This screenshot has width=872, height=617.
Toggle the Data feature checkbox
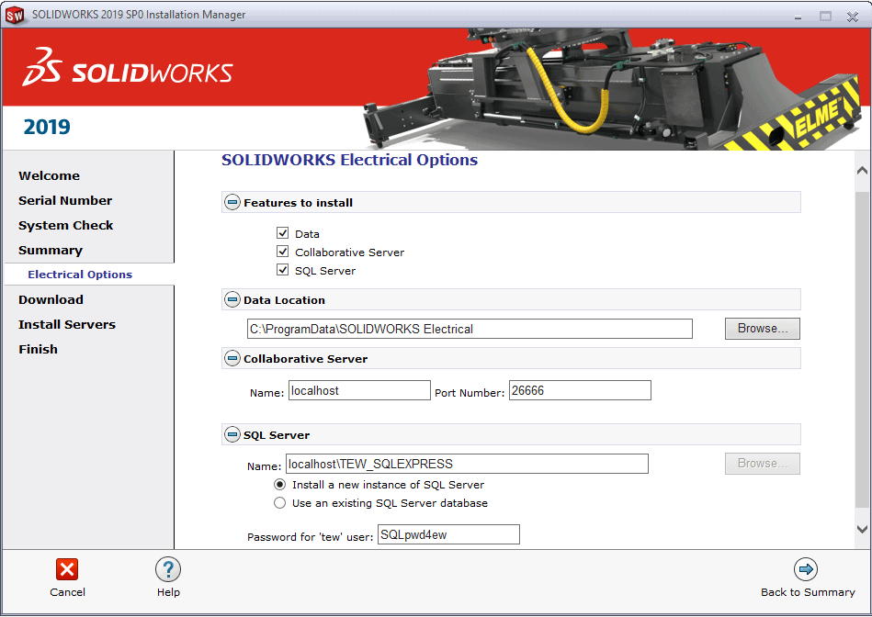(x=282, y=233)
